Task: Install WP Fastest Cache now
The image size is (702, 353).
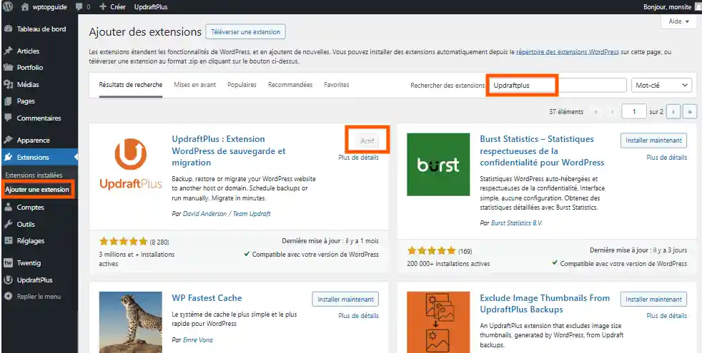Action: 345,300
